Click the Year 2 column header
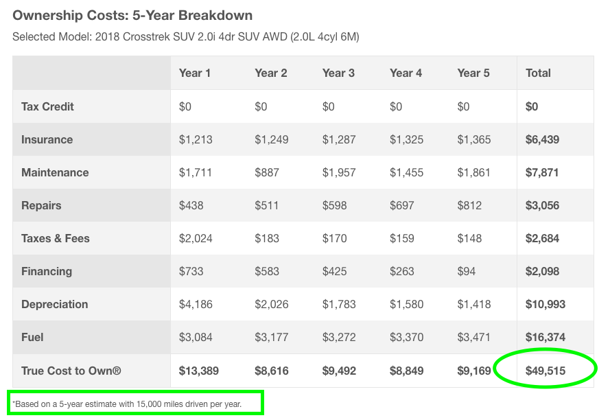 (270, 73)
